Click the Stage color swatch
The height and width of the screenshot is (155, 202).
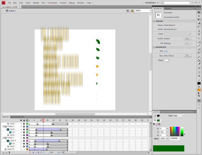pyautogui.click(x=166, y=60)
